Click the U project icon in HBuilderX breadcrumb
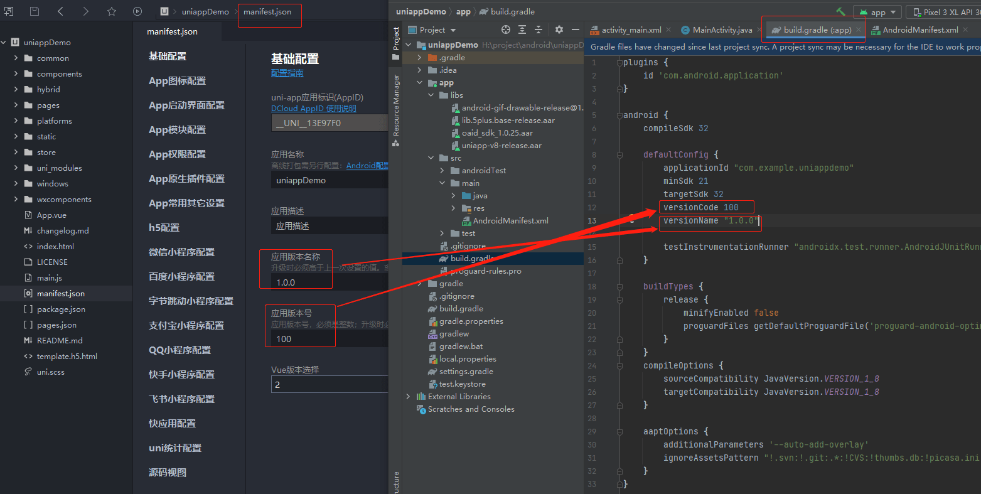 click(x=164, y=11)
